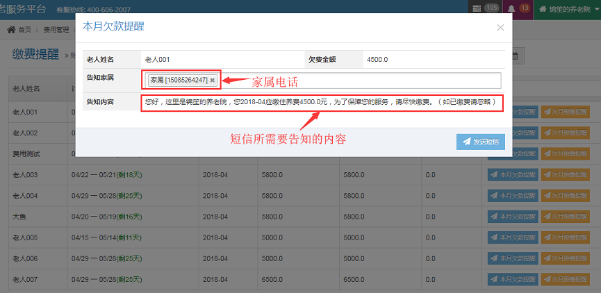Click the calendar icon button behind the dialog
The height and width of the screenshot is (293, 601).
pyautogui.click(x=516, y=57)
